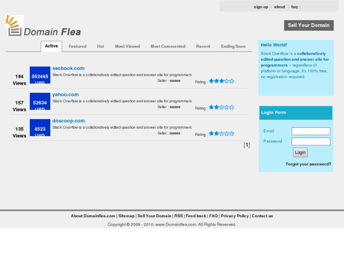
Task: Open the RSS footer link
Action: 178,216
